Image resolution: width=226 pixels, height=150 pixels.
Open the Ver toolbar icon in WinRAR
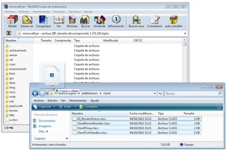[59, 22]
